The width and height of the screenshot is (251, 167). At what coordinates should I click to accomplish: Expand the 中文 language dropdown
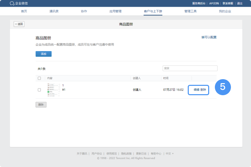[x=170, y=154]
